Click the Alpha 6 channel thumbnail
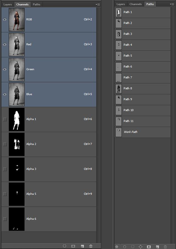This screenshot has width=176, height=249. tap(17, 219)
